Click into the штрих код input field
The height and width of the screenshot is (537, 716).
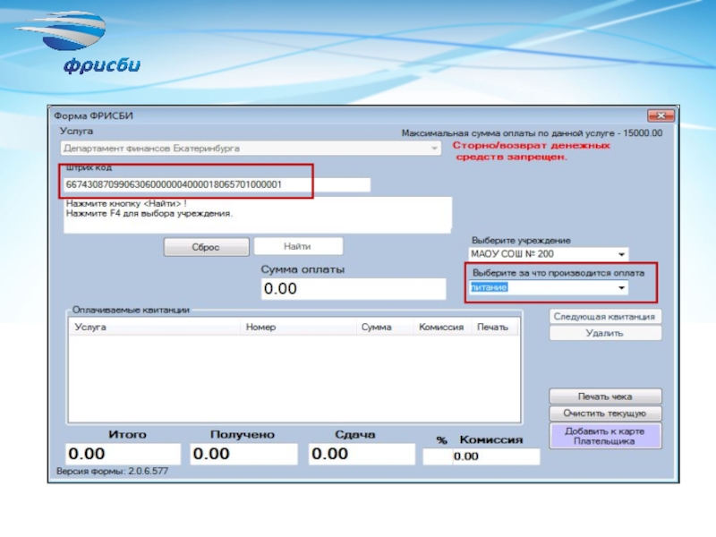point(217,184)
